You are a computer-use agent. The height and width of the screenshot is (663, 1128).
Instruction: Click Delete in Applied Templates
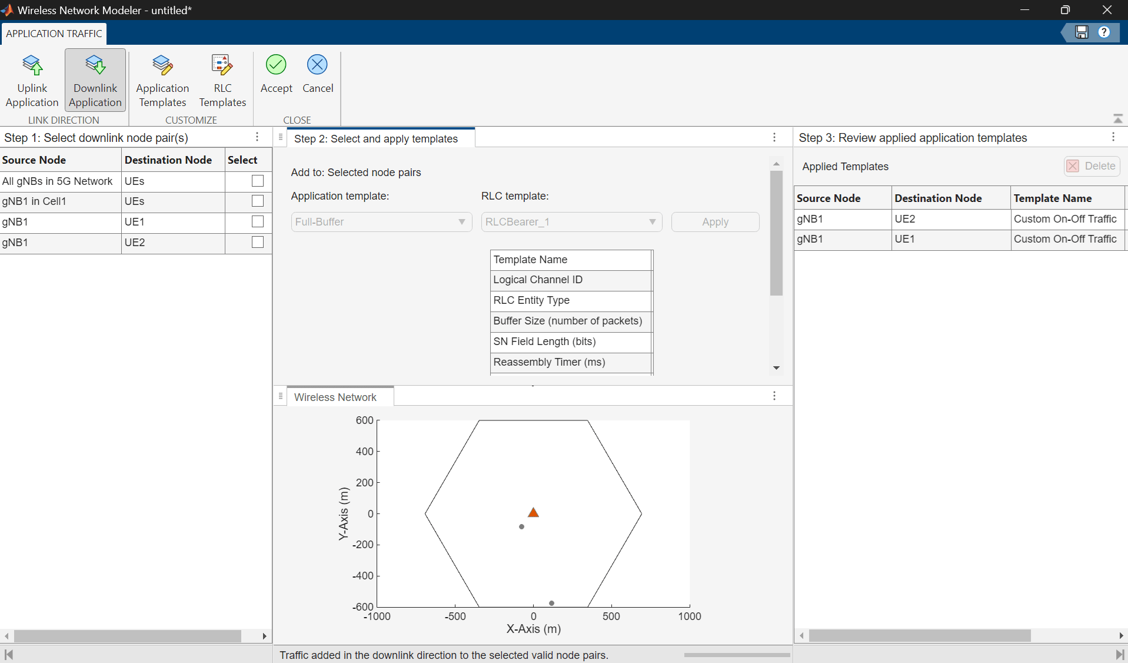click(1092, 166)
